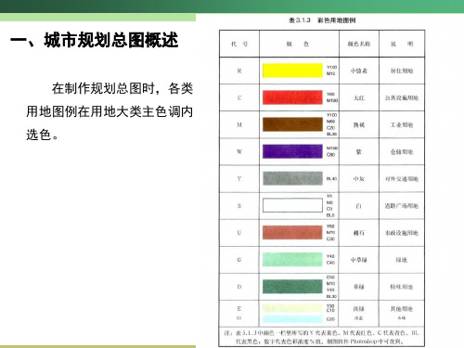Click the code letter 'E' in the table
The height and width of the screenshot is (348, 464).
pos(239,309)
